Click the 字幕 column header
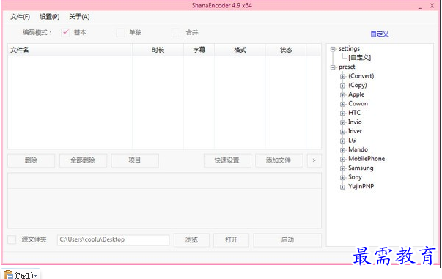Screen dimensions: 442x279 pos(199,50)
